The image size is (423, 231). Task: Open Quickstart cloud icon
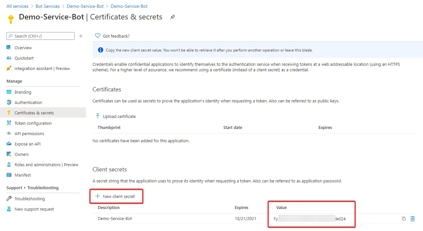click(x=9, y=58)
